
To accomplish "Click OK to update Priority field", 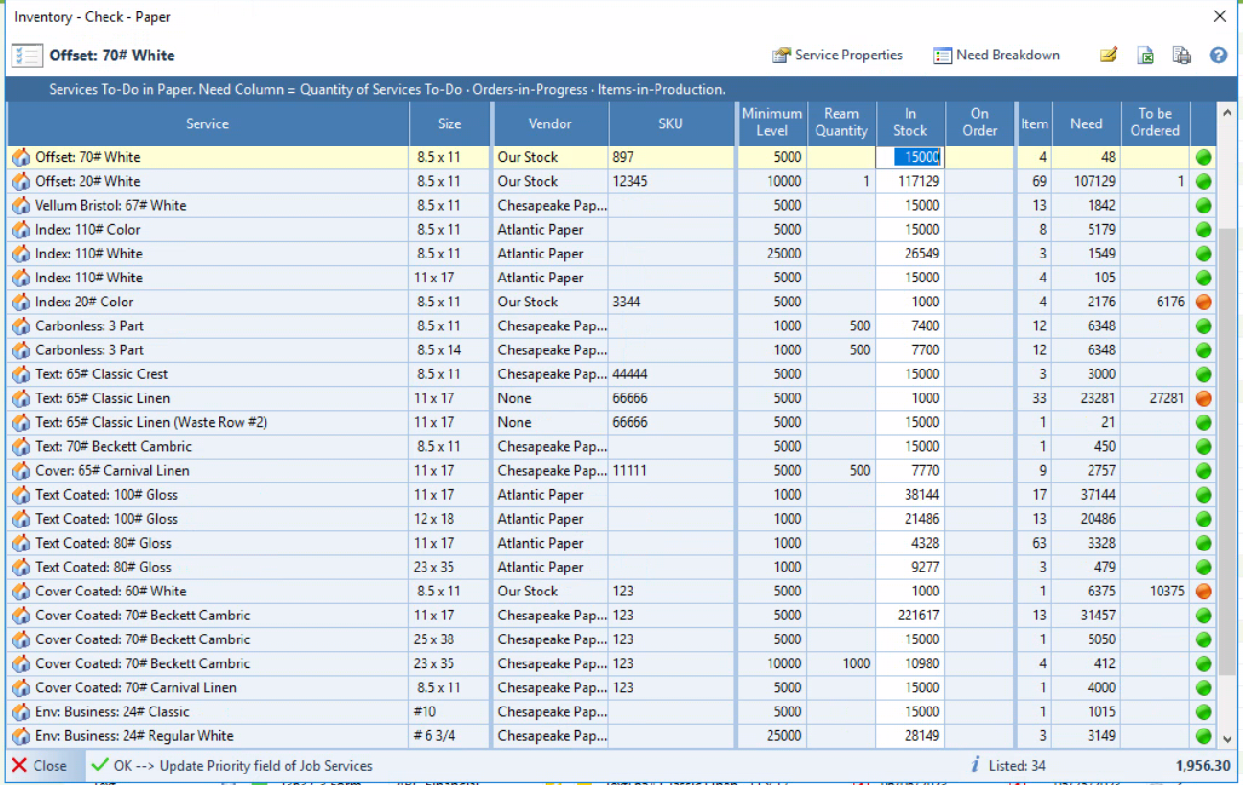I will [x=231, y=766].
